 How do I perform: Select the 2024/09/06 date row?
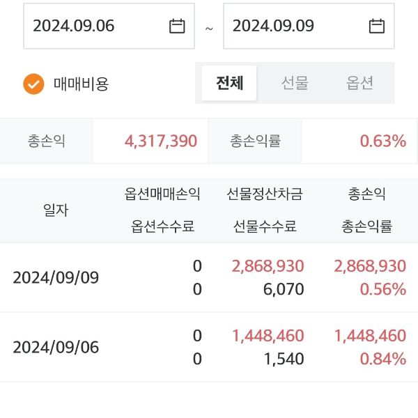[x=56, y=348]
